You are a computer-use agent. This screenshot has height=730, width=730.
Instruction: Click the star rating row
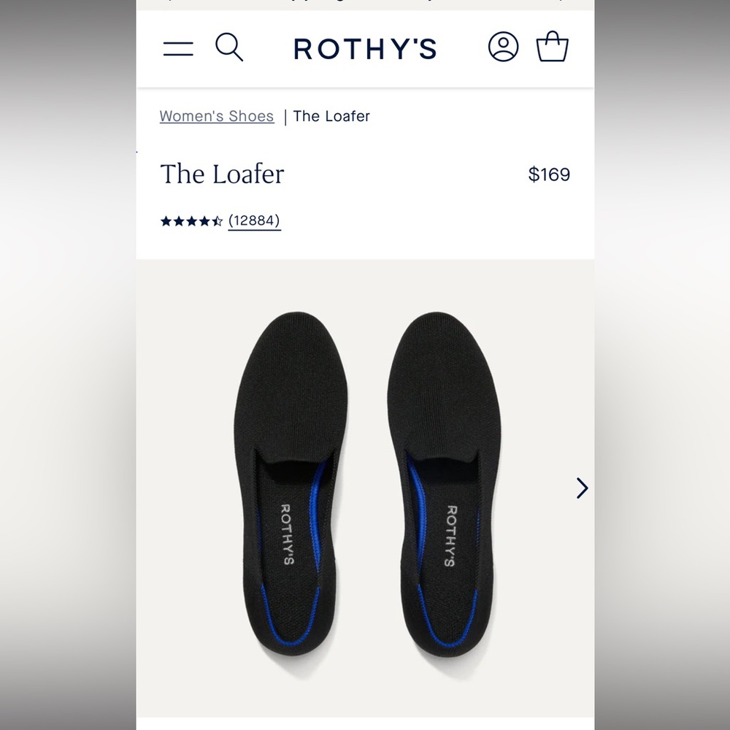pos(190,220)
